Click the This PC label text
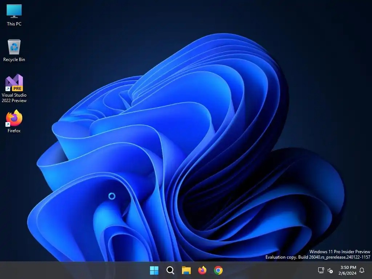This screenshot has width=372, height=279. pyautogui.click(x=14, y=24)
